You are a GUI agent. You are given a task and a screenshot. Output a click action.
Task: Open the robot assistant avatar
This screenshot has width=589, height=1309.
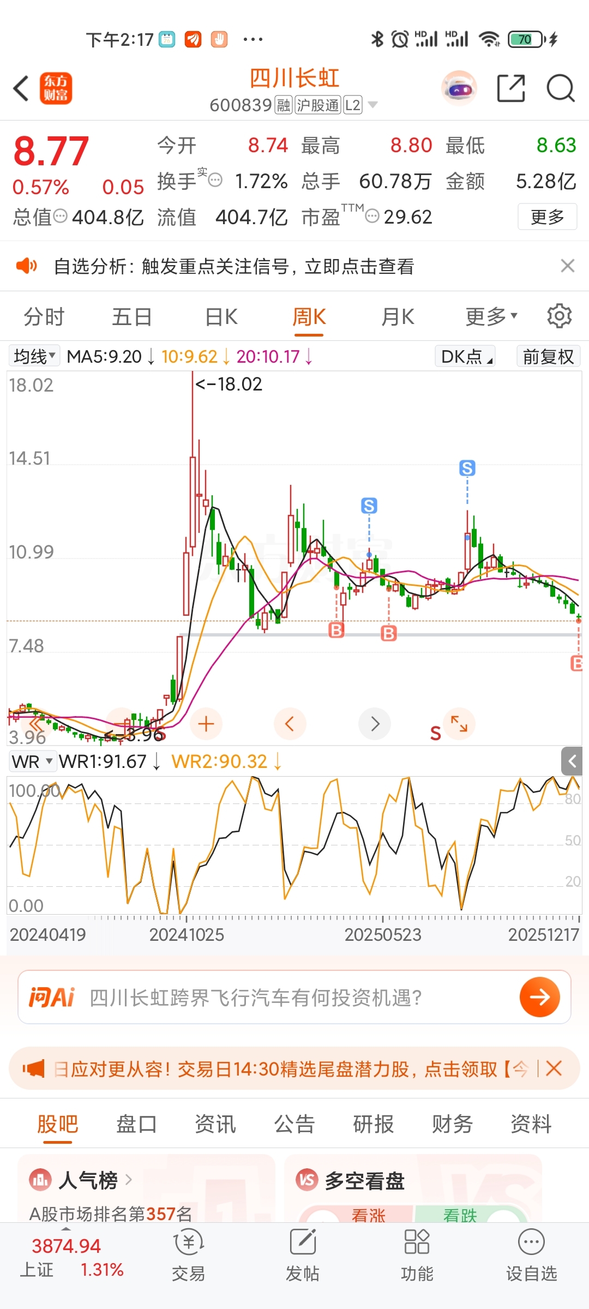[x=459, y=88]
